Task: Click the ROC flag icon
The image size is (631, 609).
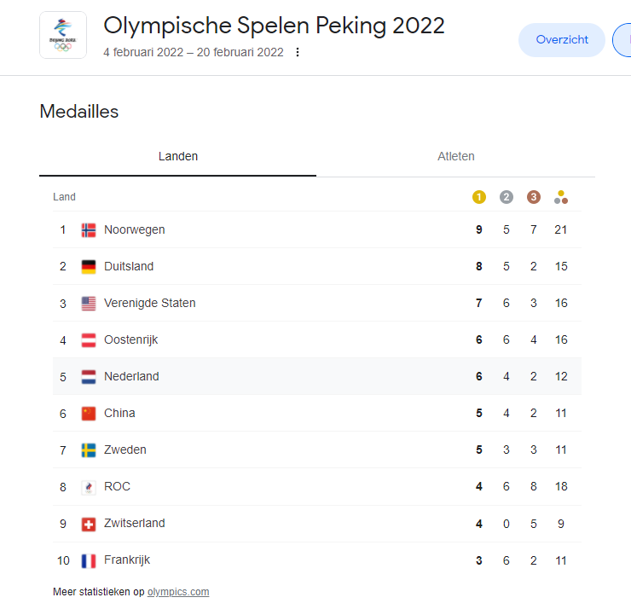Action: coord(89,487)
